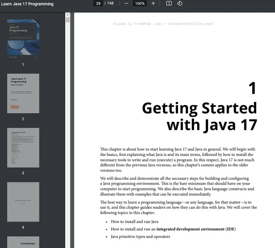Go to the page 4 thumbnail
The width and height of the screenshot is (275, 248).
pos(23,202)
